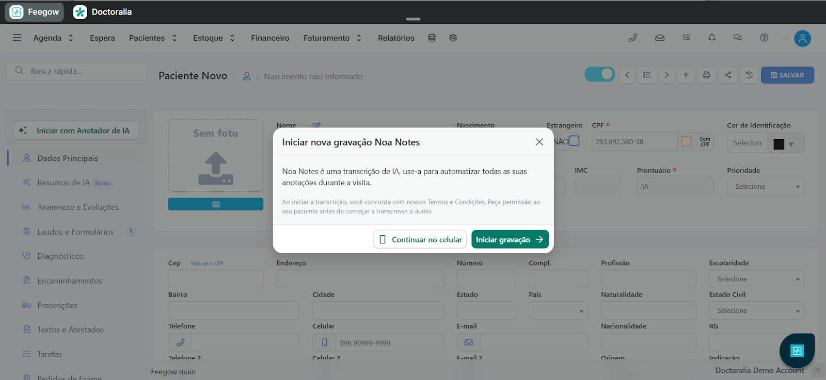Click Iniciar com Anotador de IA

coord(76,130)
